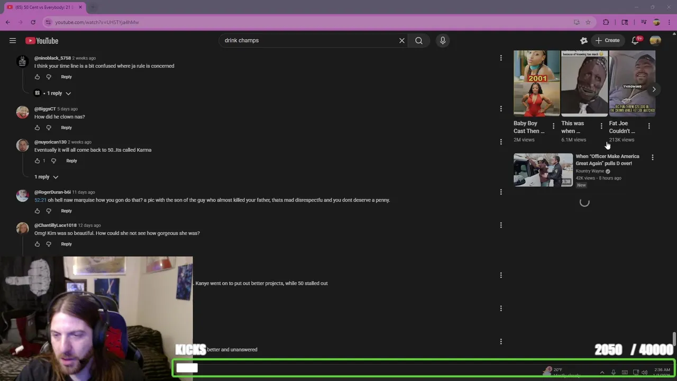This screenshot has height=381, width=677.
Task: Open more options for 'Fat Joe Couldn't' short
Action: pyautogui.click(x=649, y=126)
